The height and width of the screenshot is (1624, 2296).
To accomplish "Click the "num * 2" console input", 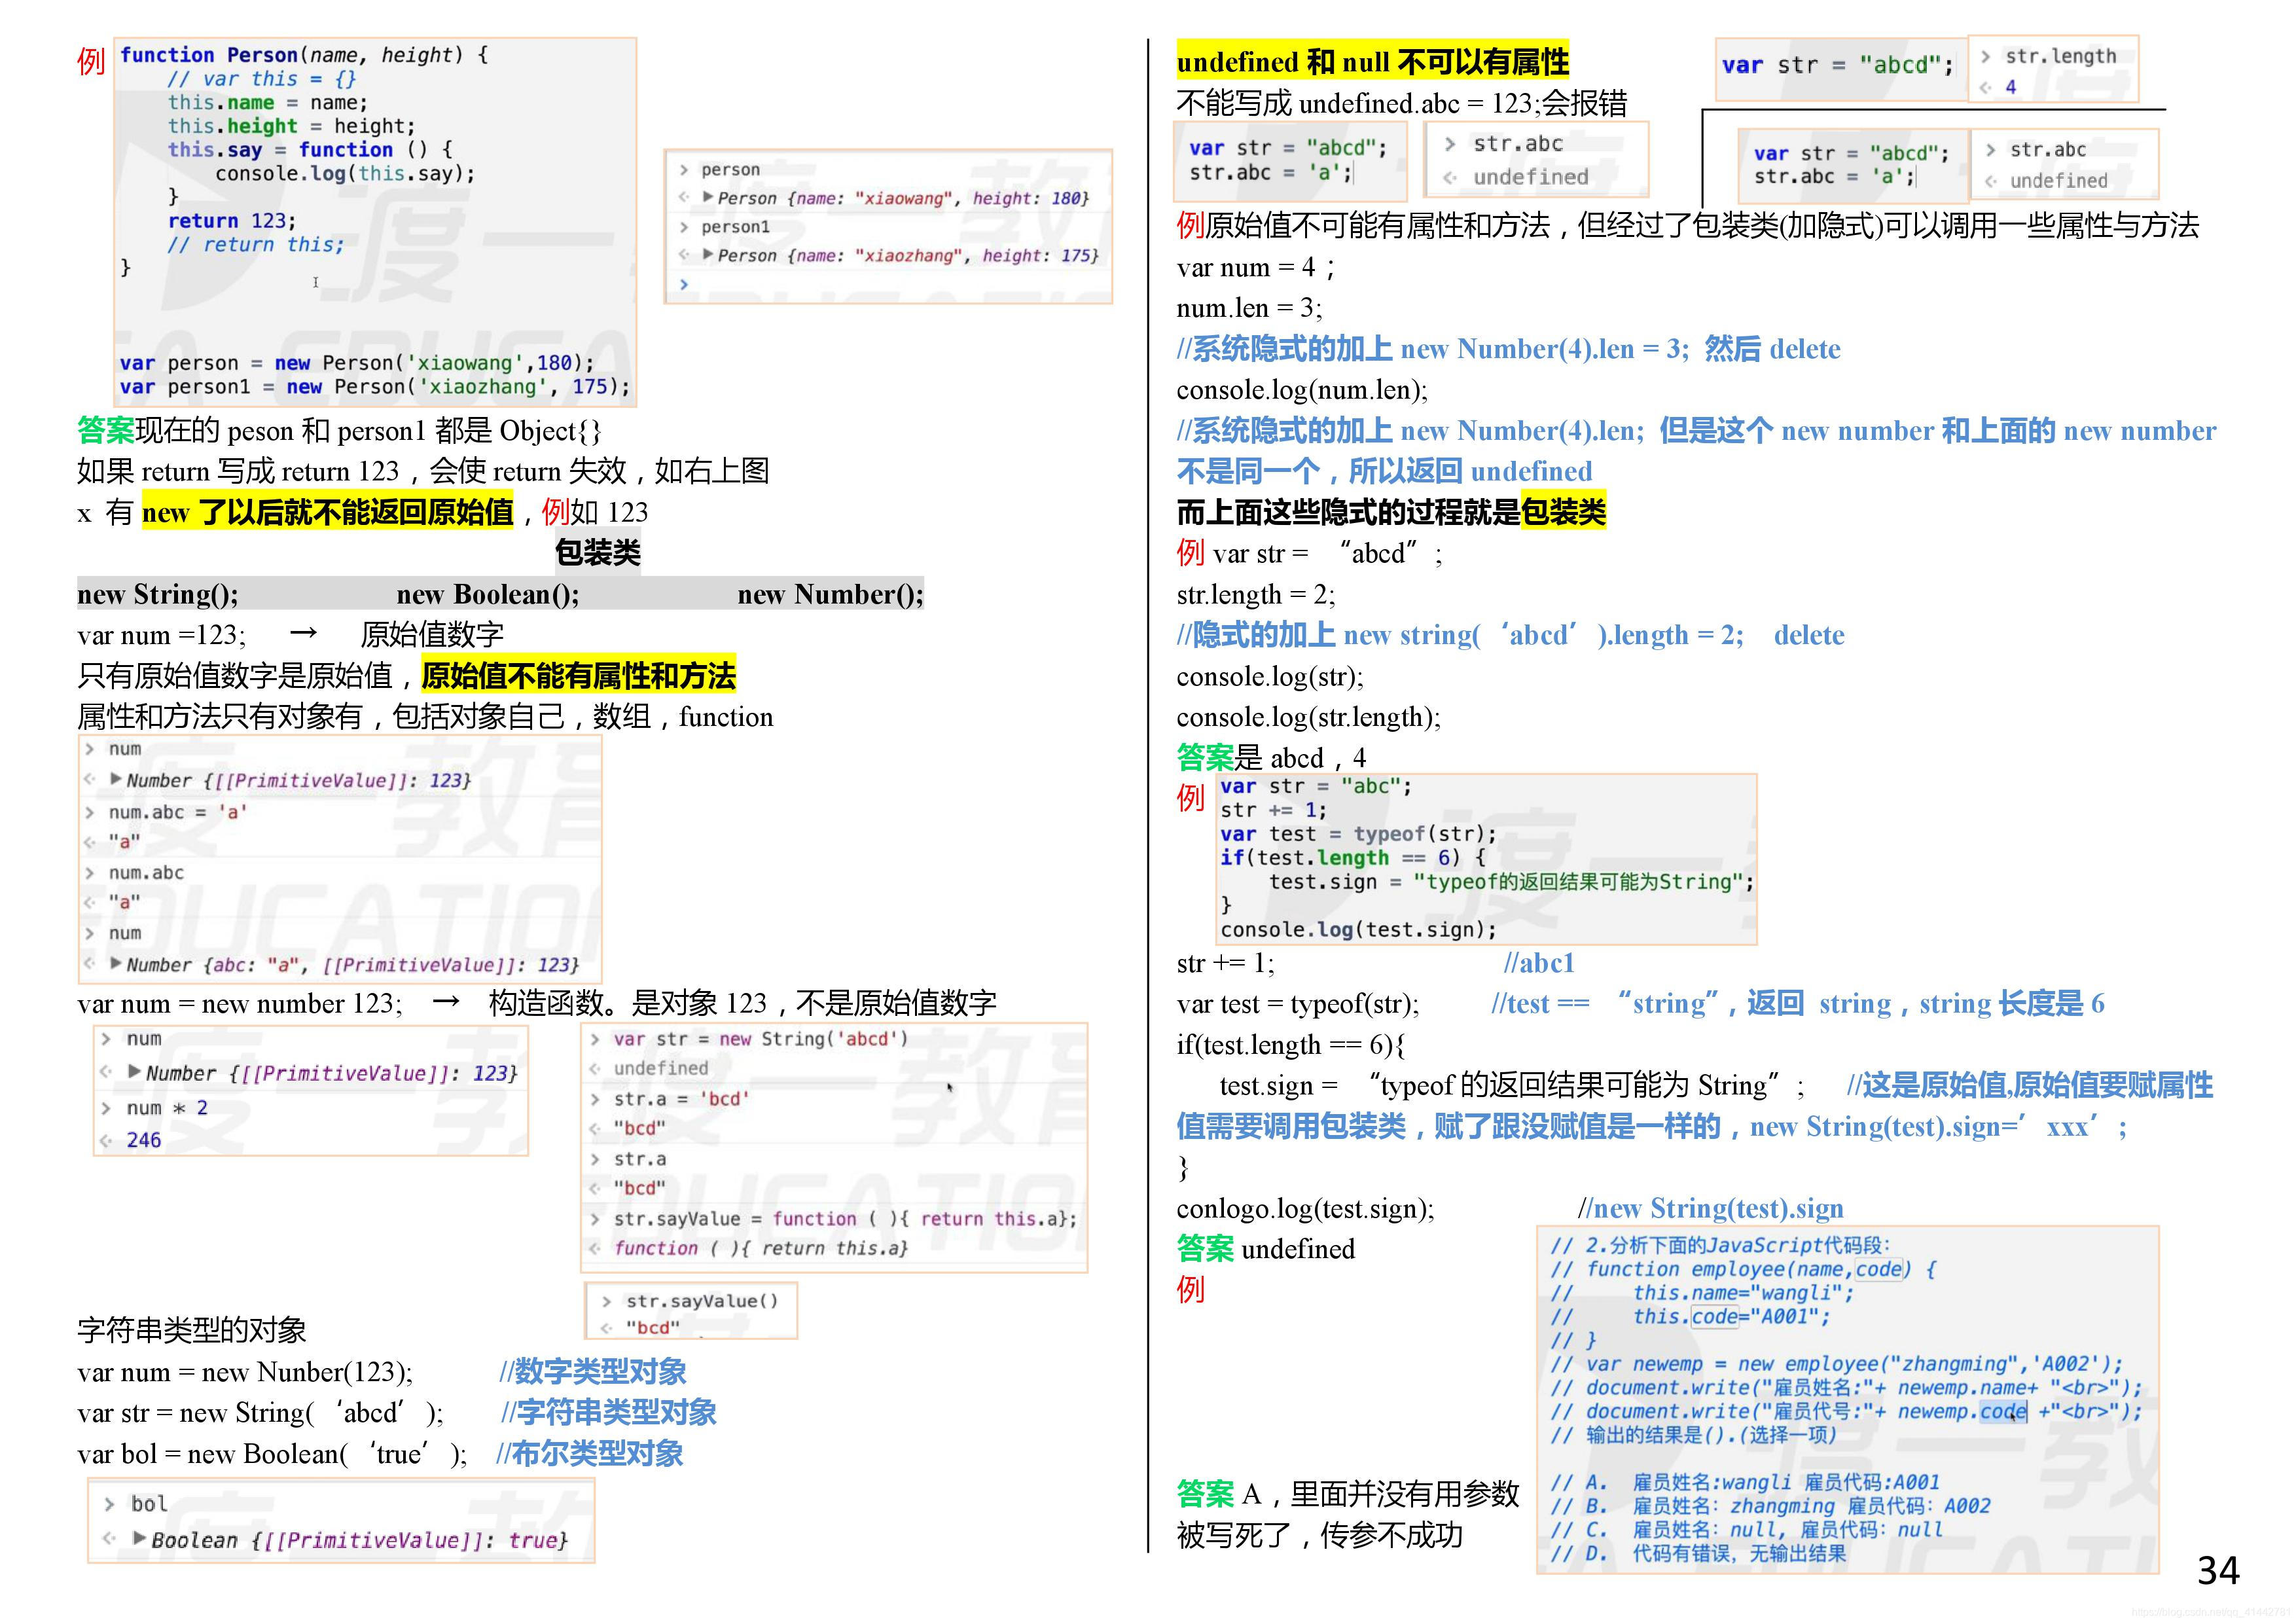I will point(167,1108).
